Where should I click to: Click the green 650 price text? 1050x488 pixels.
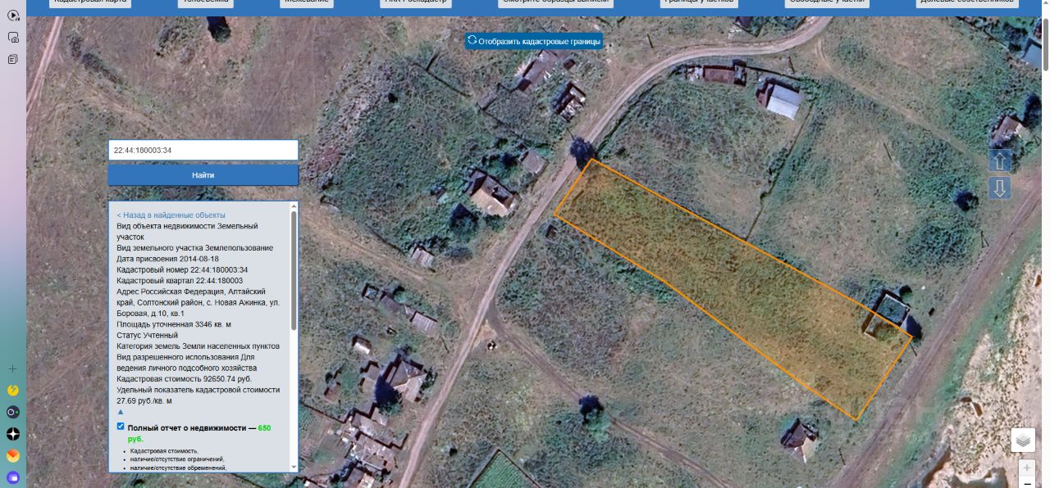coord(264,428)
